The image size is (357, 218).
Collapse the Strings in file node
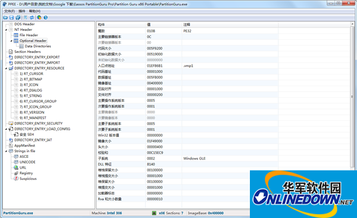(x=6, y=151)
